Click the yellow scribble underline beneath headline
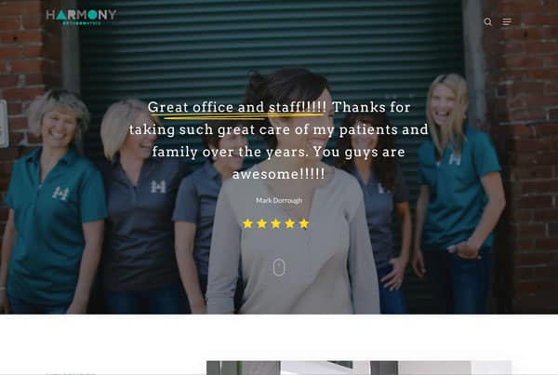Viewport: 558px width, 375px height. [x=236, y=117]
